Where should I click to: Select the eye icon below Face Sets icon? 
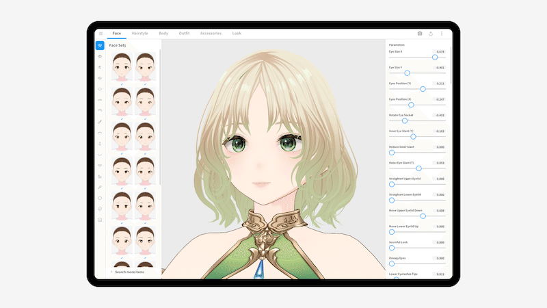100,56
